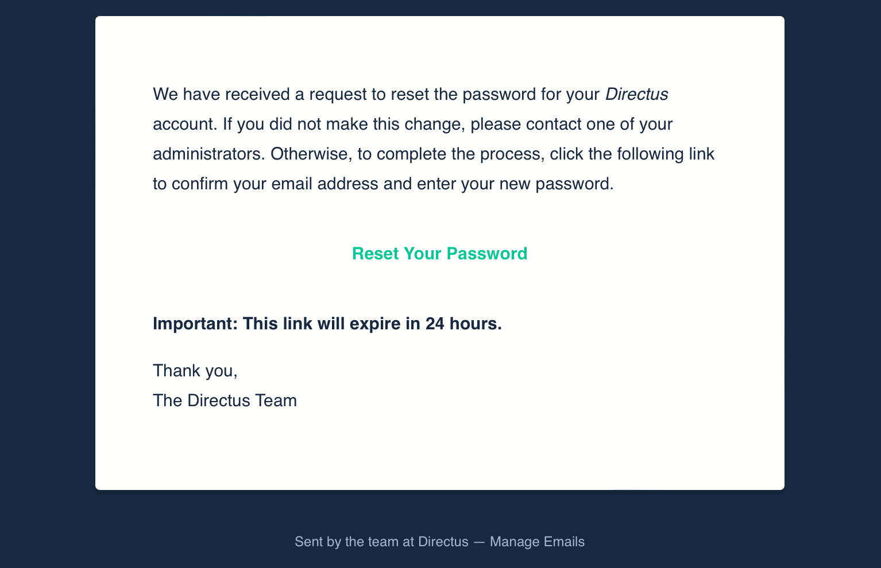The image size is (881, 568).
Task: Select the 'Important: This link will expire' line
Action: (x=327, y=324)
